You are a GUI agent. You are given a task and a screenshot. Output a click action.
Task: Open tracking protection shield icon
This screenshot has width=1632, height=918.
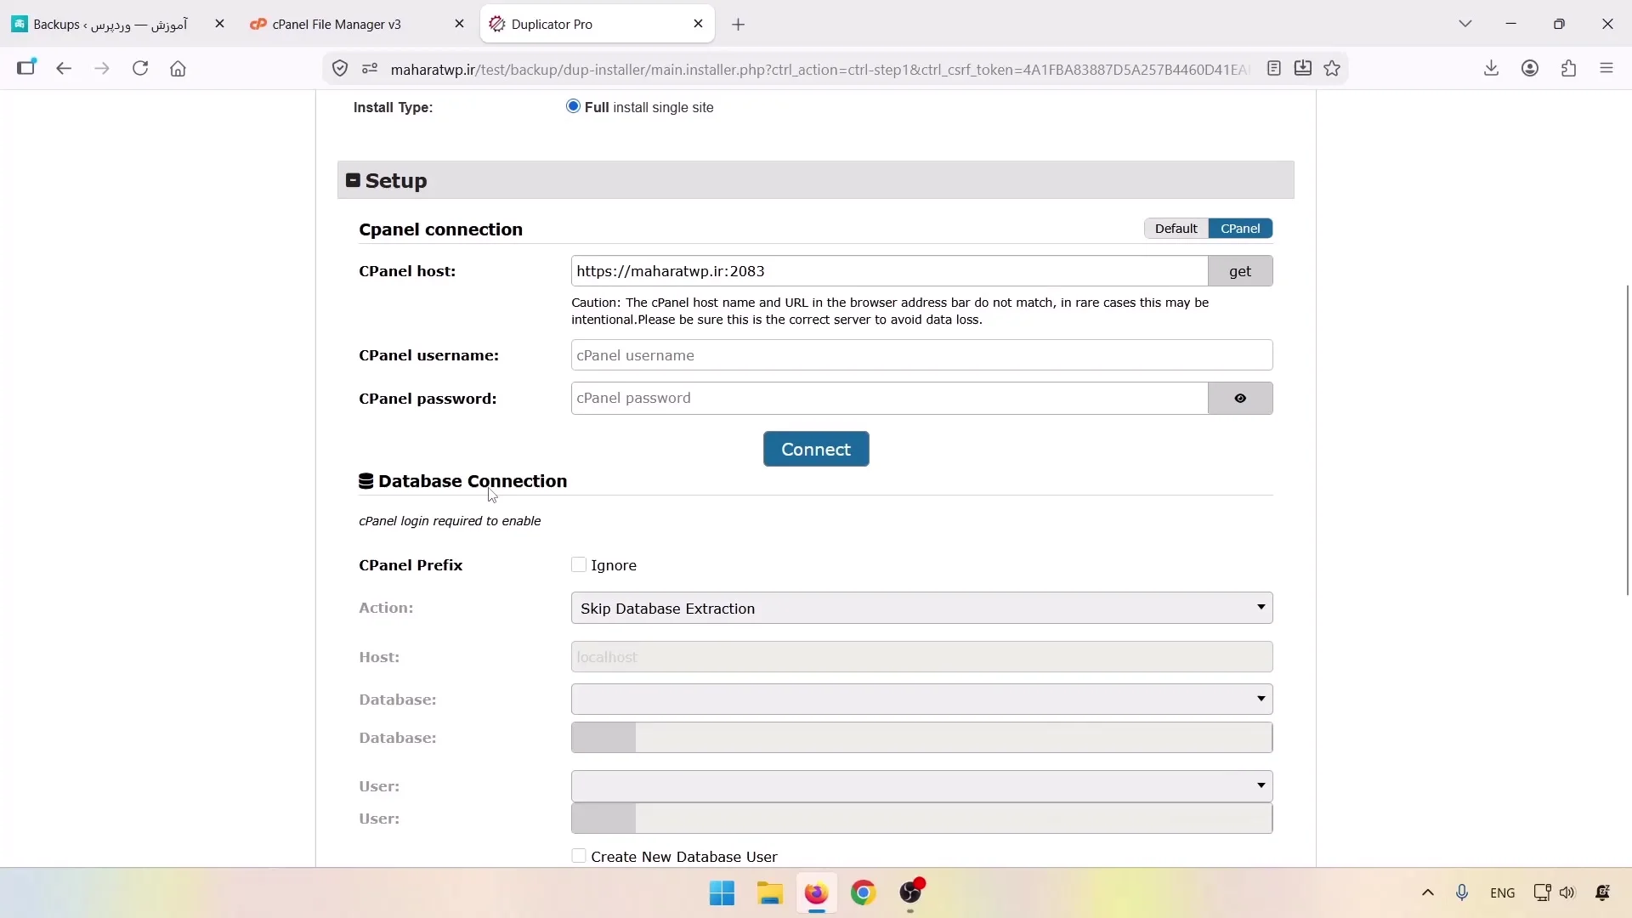point(340,69)
